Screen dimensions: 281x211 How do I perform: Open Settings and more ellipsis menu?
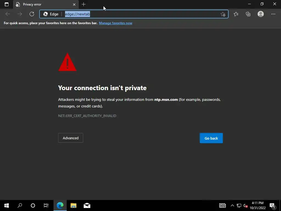(273, 14)
